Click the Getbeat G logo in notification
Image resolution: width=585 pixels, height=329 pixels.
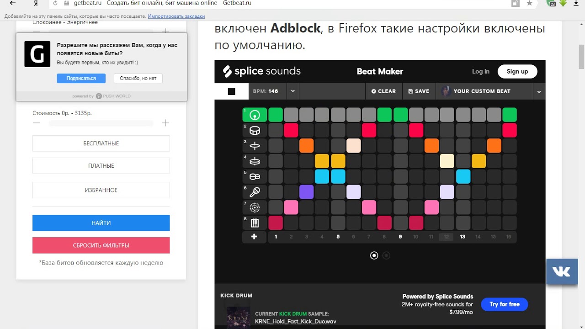37,54
